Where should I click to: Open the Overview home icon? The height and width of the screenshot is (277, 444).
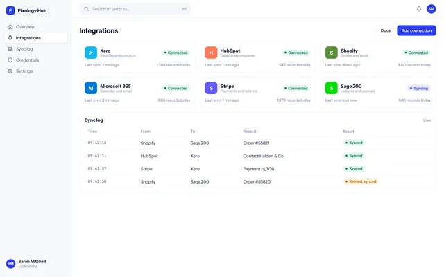tap(10, 27)
